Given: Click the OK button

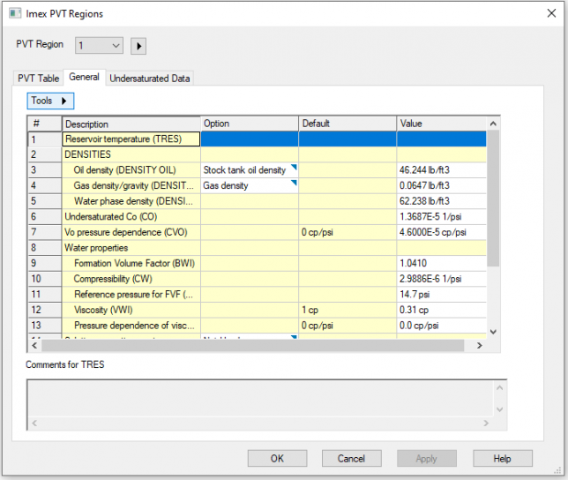Looking at the screenshot, I should [x=277, y=458].
